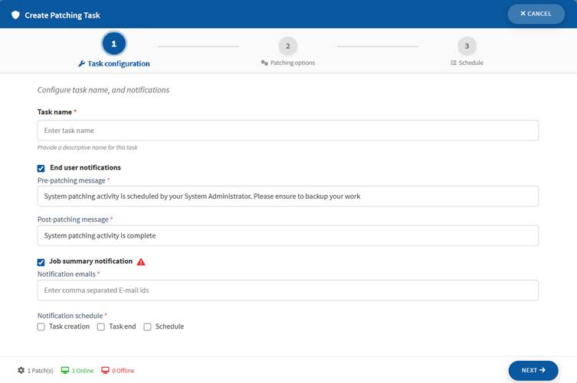Click the Patching options gears icon
Viewport: 577px width, 383px height.
(x=264, y=63)
